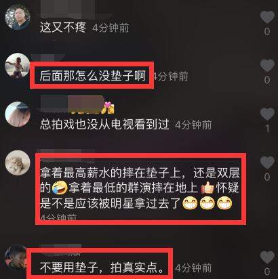Screen dimensions: 278x279
Task: Click blurred username above 后面那怎么没垫子啊
Action: [x=49, y=58]
